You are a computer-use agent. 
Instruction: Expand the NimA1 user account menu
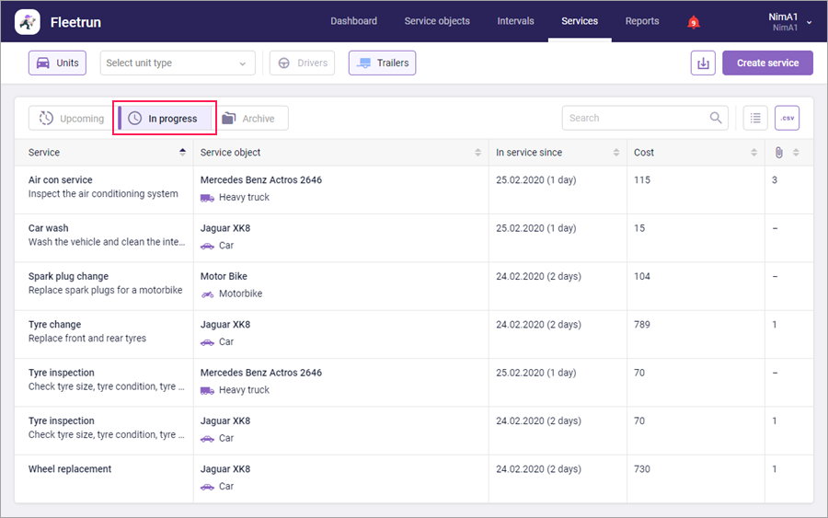789,21
